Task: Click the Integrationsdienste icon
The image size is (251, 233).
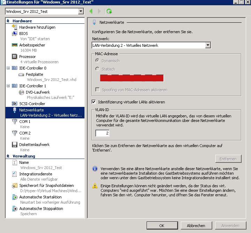Action: click(x=15, y=174)
